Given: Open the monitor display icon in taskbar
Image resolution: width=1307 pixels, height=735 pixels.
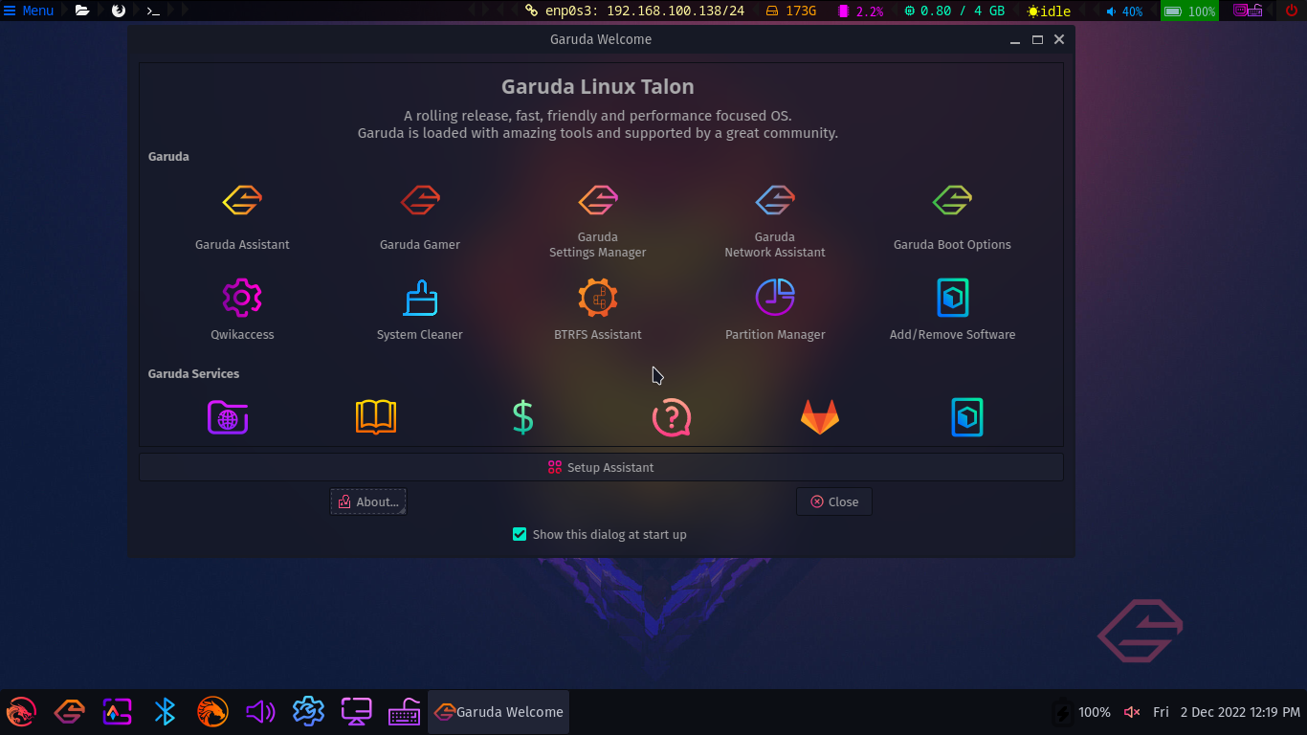Looking at the screenshot, I should 356,712.
